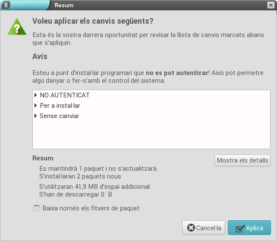277x241 pixels.
Task: Click the 'S'instal·laran 2 paquets nous' summary line
Action: 80,176
